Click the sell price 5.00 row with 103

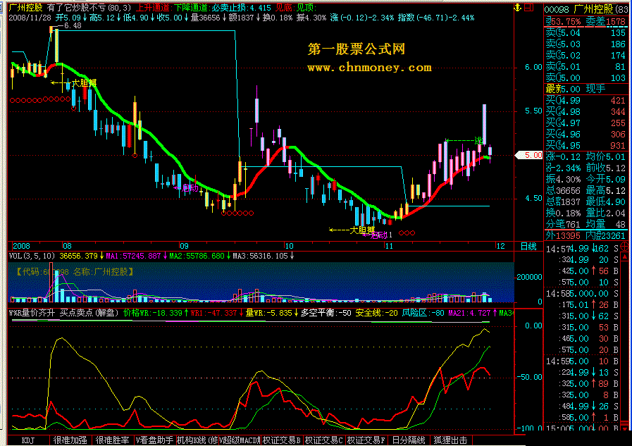(585, 78)
